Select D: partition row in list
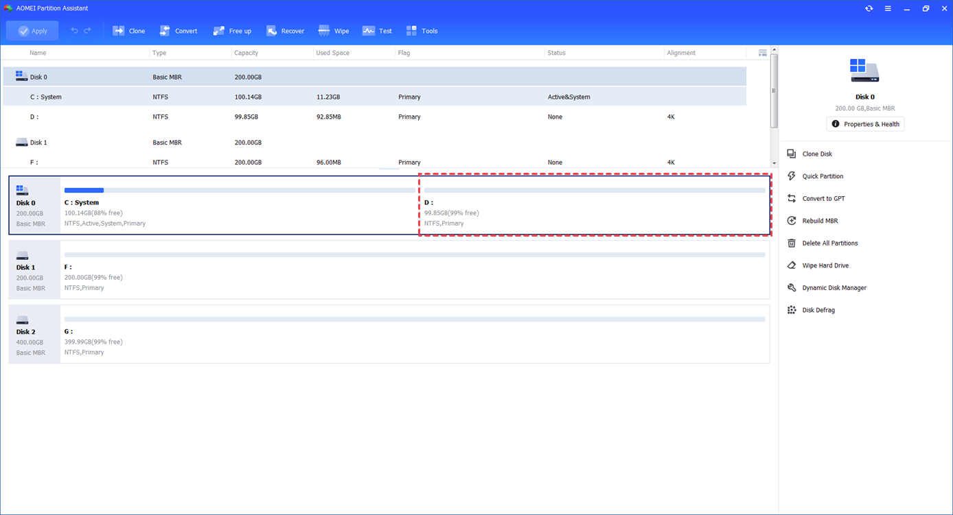This screenshot has height=515, width=953. (x=374, y=117)
